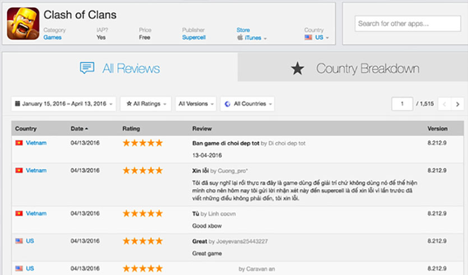
Task: Click US link in Caravan an row
Action: click(30, 268)
